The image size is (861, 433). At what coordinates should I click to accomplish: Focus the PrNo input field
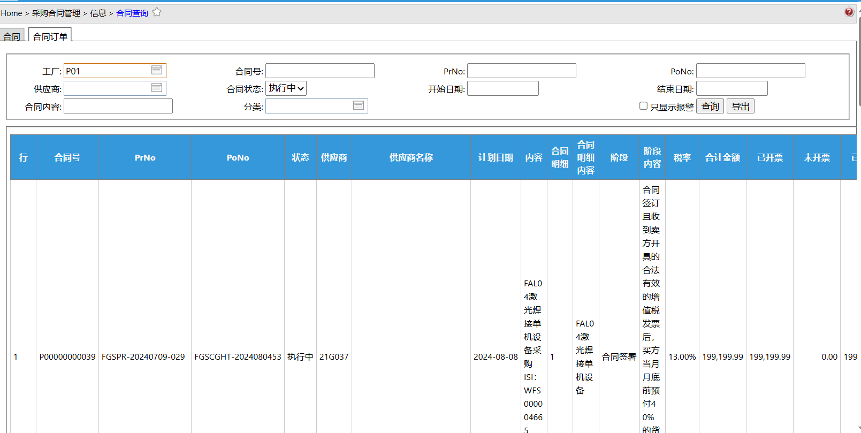[522, 71]
